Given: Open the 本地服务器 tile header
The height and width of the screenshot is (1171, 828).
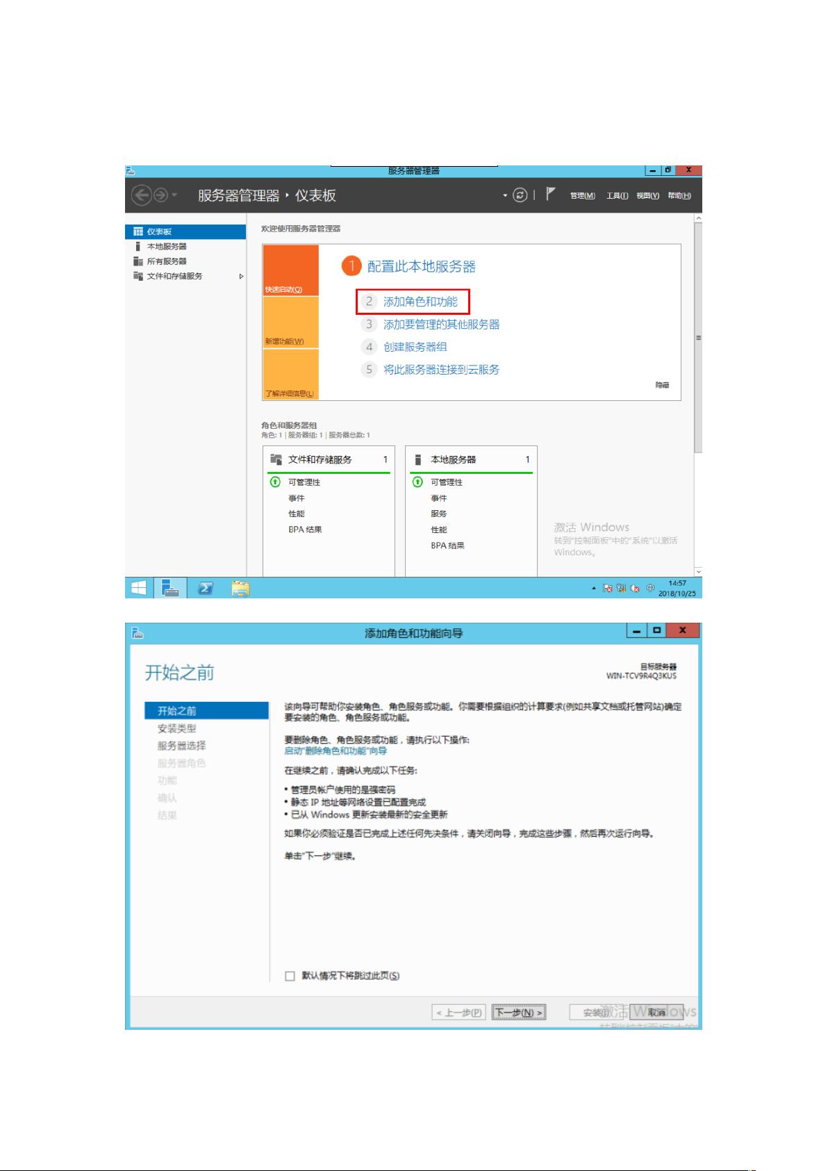Looking at the screenshot, I should point(471,459).
